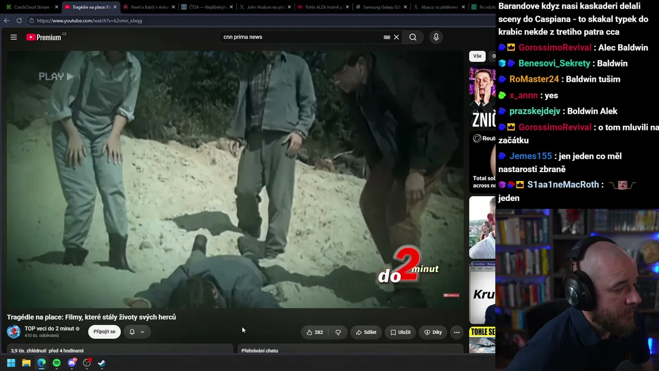Focus the search field with cnn prima news
The width and height of the screenshot is (659, 371).
[301, 37]
